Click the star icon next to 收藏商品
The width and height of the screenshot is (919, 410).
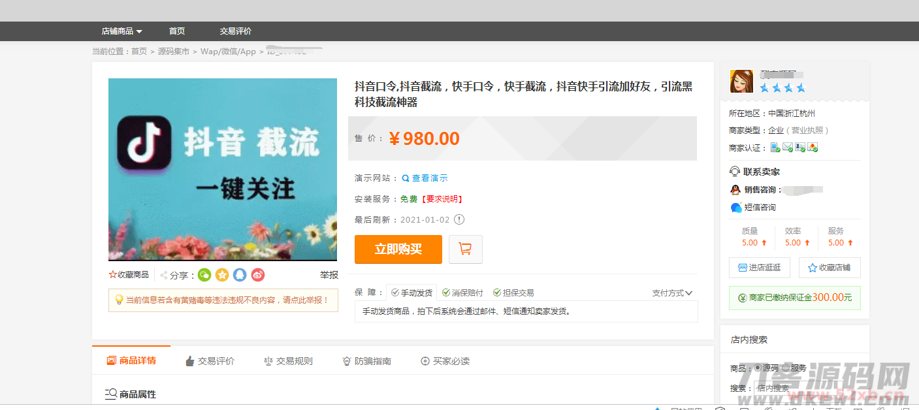[x=112, y=275]
